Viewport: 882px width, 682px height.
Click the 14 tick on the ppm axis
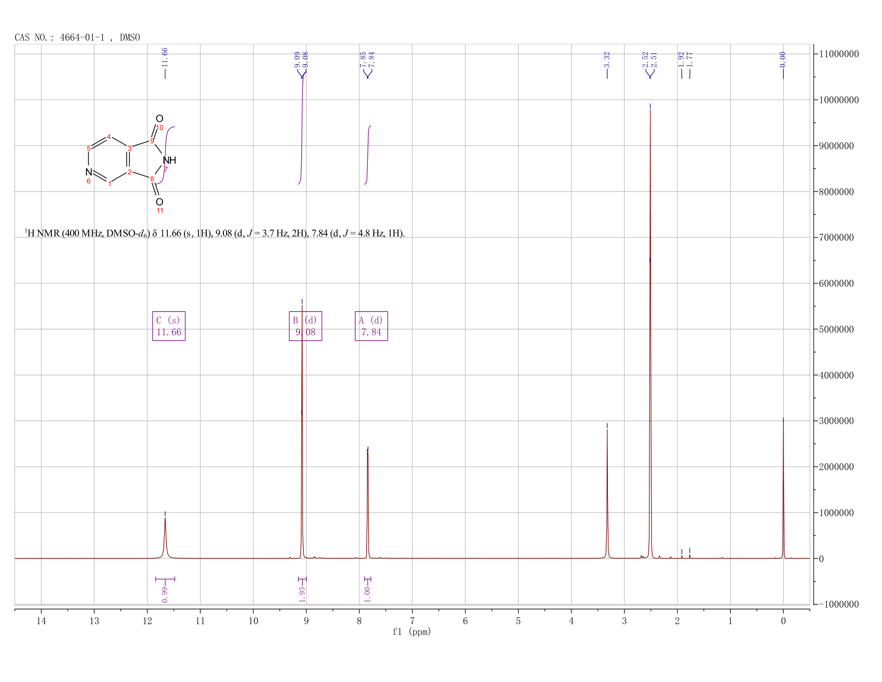point(41,621)
